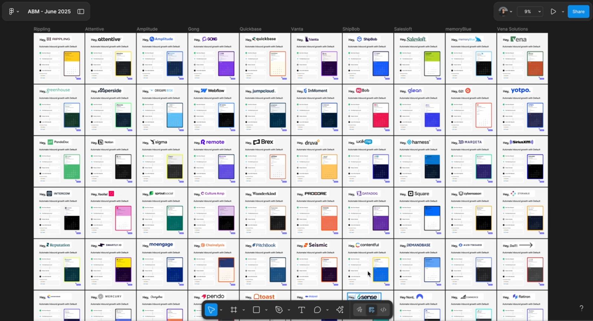This screenshot has height=321, width=593.
Task: Select the Intercom frame
Action: 59,213
